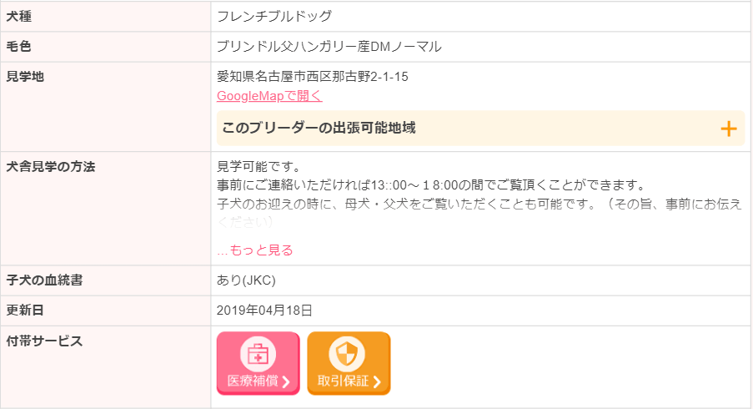Select the フレンチブルドッグ breed text
The height and width of the screenshot is (409, 753).
pyautogui.click(x=274, y=16)
